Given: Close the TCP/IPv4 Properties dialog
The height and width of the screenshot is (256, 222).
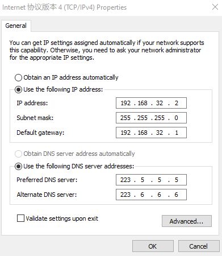Looking at the screenshot, I should click(x=215, y=7).
